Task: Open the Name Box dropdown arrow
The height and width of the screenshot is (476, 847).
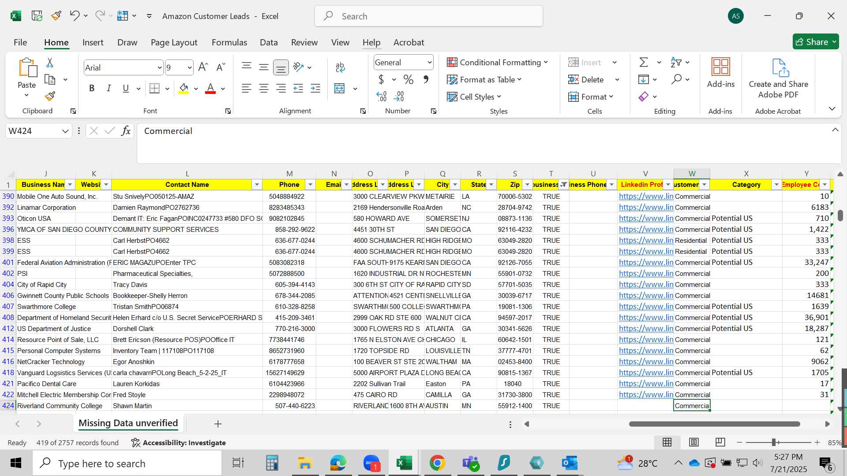Action: (x=65, y=131)
